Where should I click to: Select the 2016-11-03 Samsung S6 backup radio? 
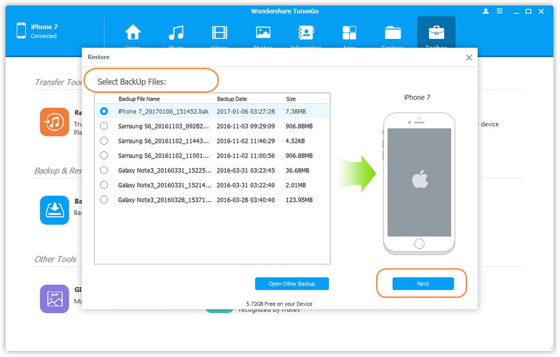point(104,126)
